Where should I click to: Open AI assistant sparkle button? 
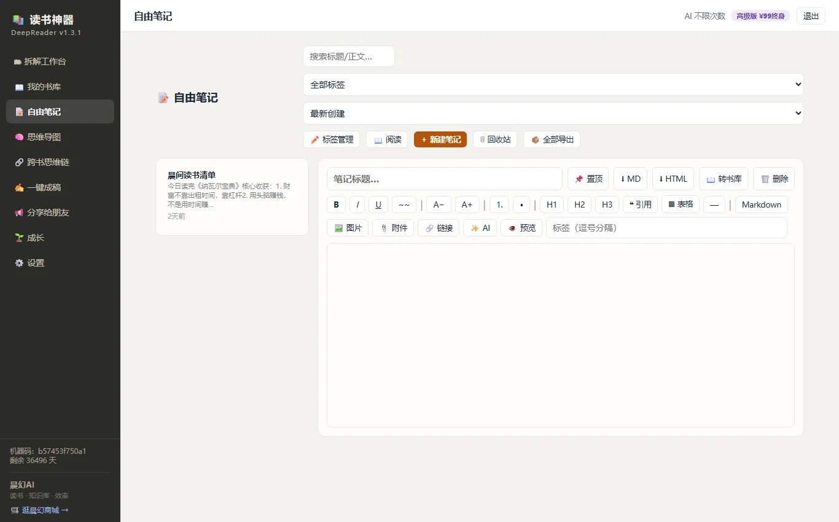(480, 228)
